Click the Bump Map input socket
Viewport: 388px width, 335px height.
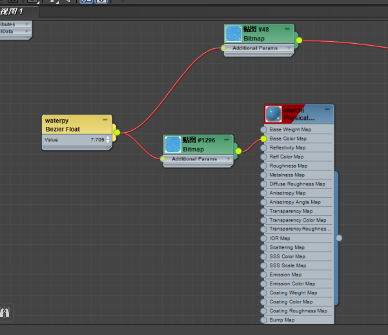coord(264,320)
